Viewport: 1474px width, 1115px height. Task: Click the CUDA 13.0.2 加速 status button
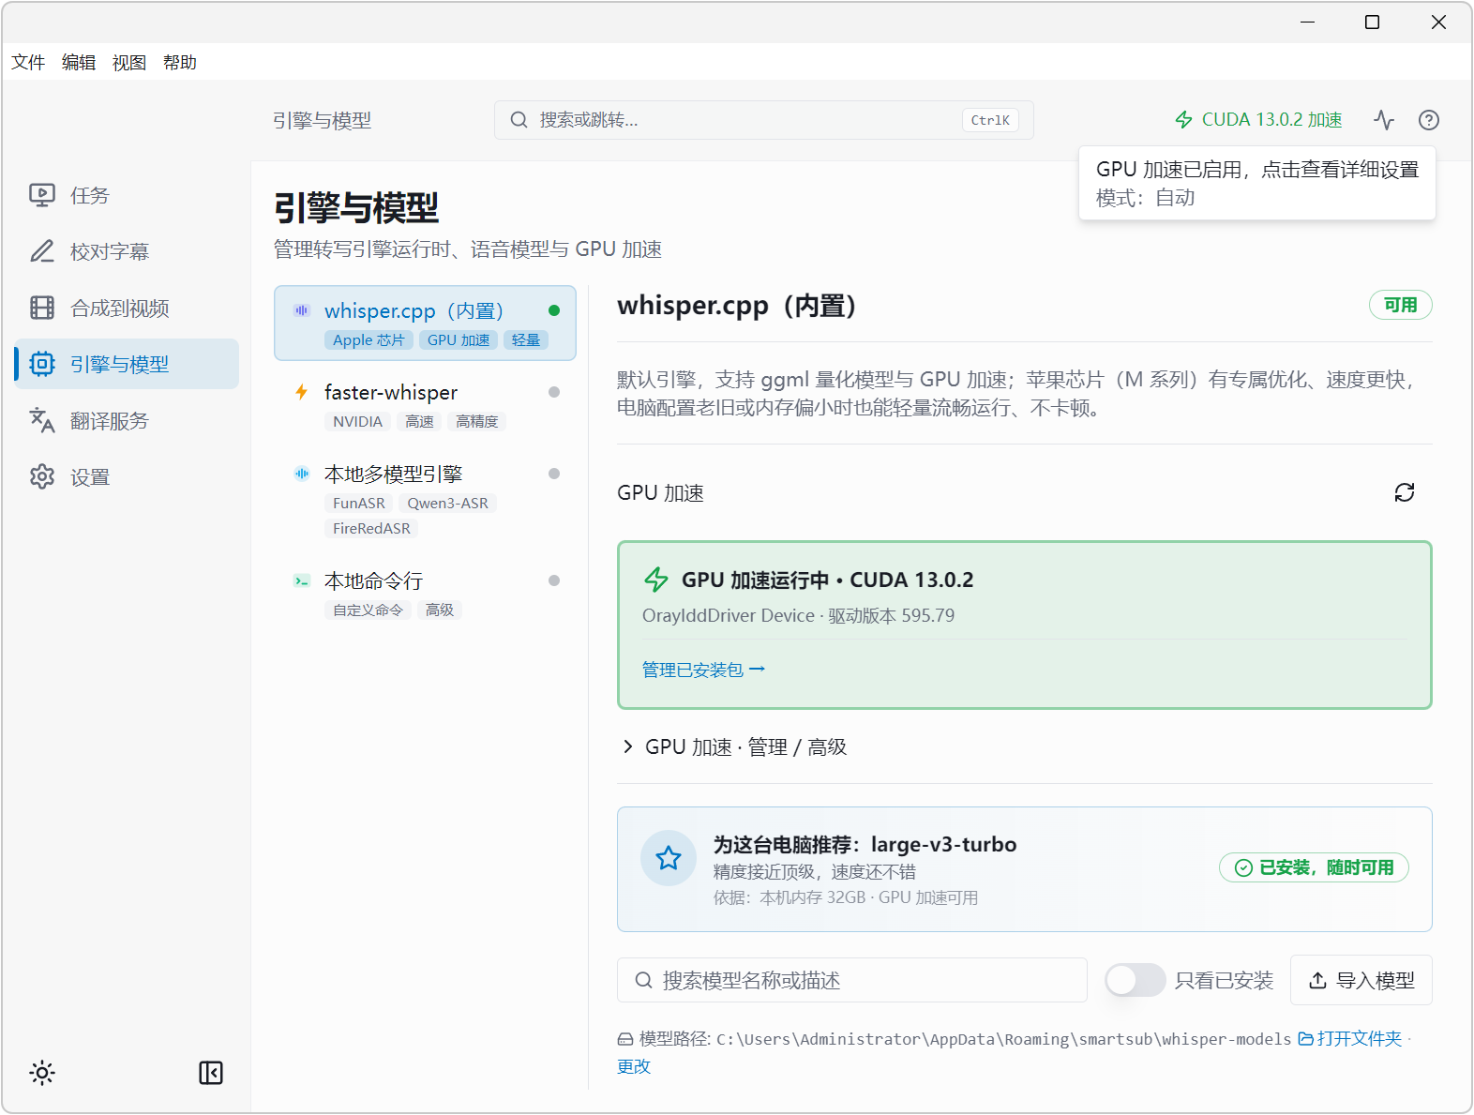(1258, 120)
